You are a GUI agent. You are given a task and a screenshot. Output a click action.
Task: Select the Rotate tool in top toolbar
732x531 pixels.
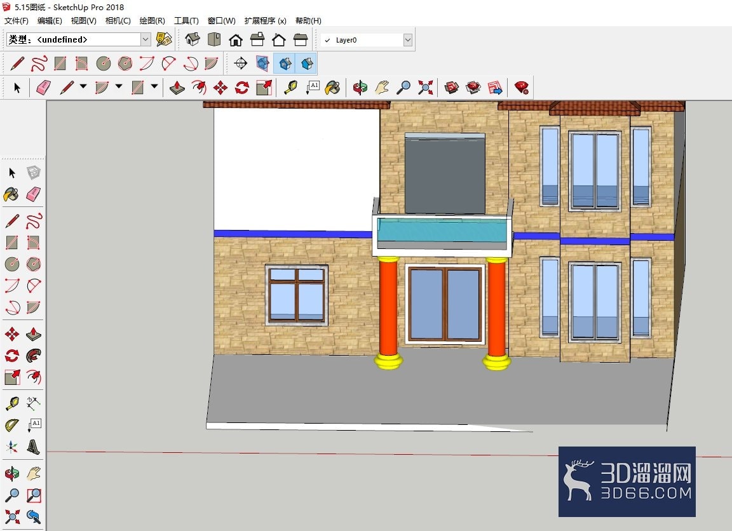click(242, 87)
